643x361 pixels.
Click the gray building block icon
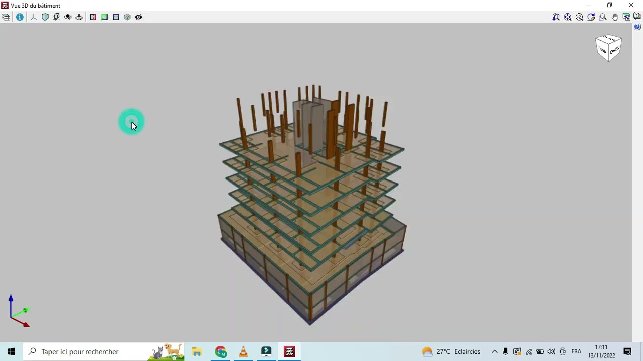(127, 17)
